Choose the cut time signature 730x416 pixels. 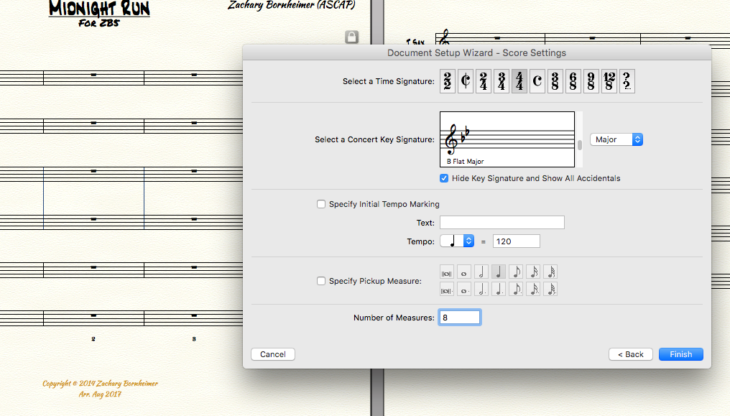click(x=465, y=82)
